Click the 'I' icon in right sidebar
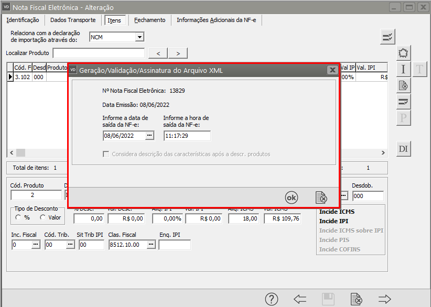The image size is (431, 307). [x=403, y=69]
